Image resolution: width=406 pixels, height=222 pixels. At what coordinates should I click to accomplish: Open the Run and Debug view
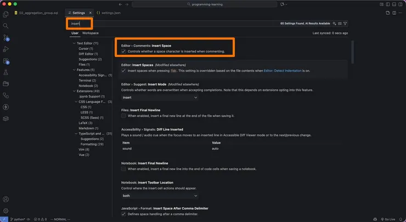(x=5, y=49)
